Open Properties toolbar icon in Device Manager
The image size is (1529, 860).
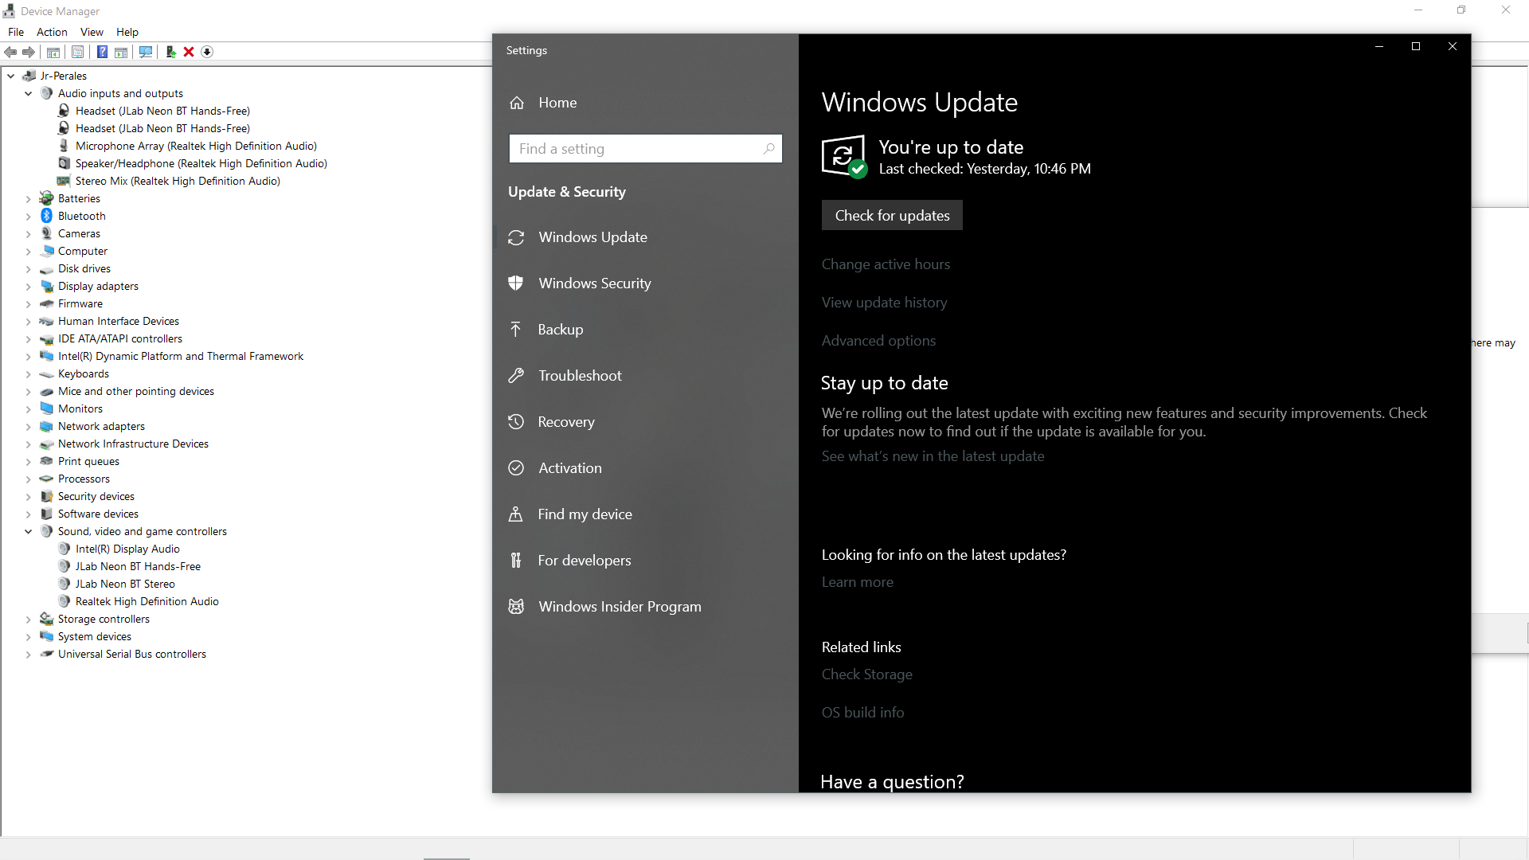(x=77, y=52)
